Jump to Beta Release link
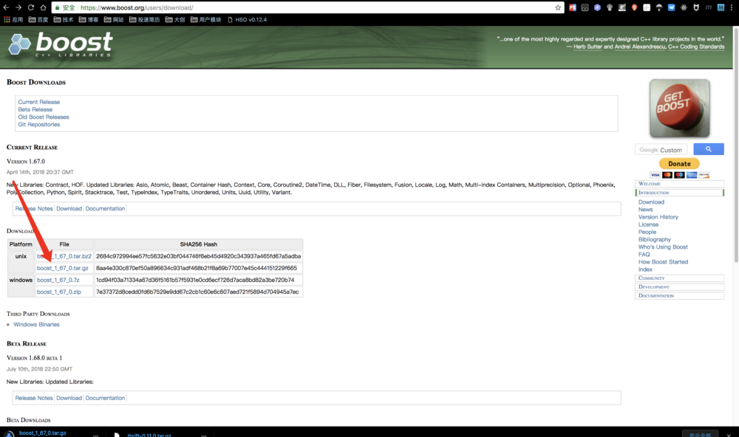 (35, 109)
